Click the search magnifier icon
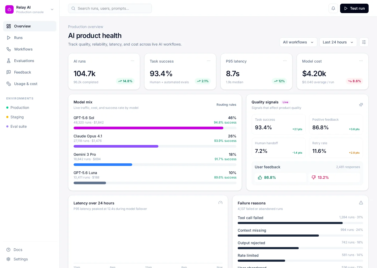This screenshot has height=268, width=377. coord(73,8)
